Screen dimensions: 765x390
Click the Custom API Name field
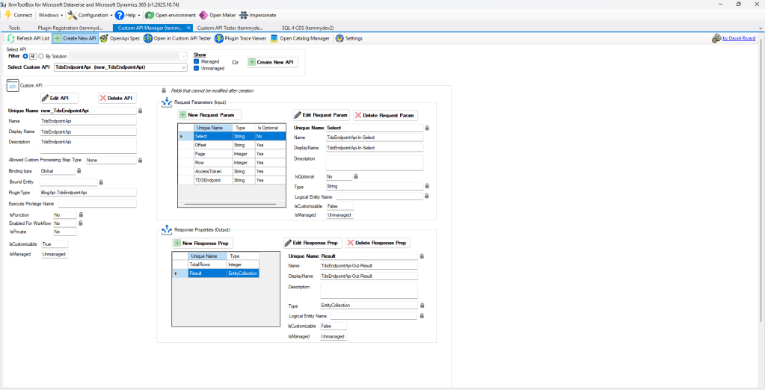tap(87, 121)
